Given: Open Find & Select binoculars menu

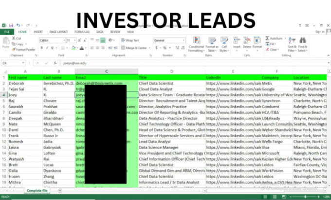Looking at the screenshot, I should pyautogui.click(x=303, y=44).
